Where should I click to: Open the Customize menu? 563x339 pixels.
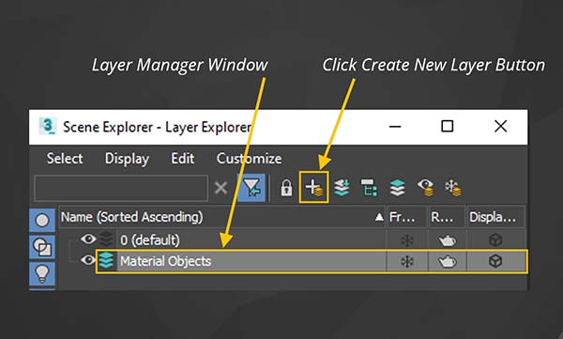pos(249,159)
